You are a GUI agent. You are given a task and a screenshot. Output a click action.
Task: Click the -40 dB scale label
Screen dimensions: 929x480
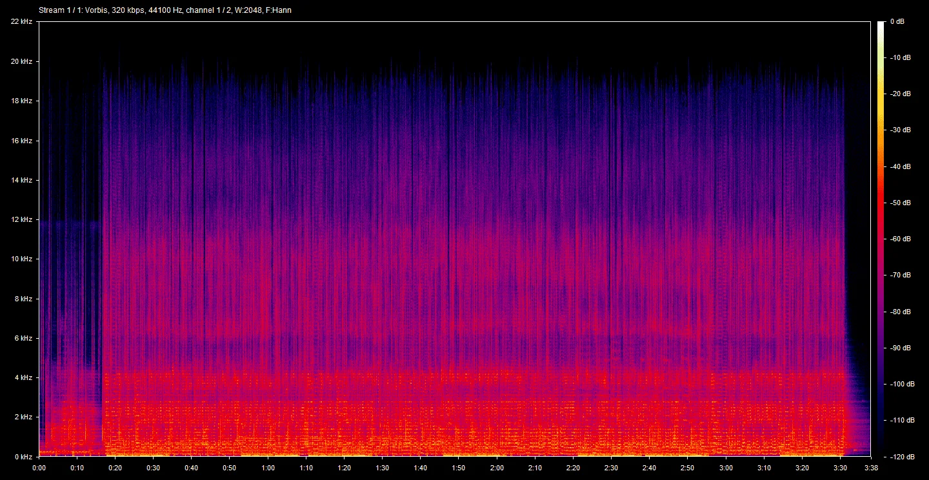tap(900, 166)
